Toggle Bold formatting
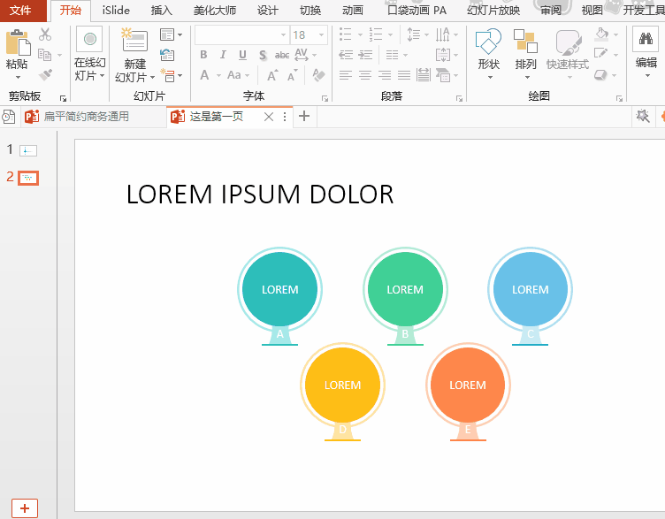Image resolution: width=665 pixels, height=519 pixels. (x=203, y=55)
